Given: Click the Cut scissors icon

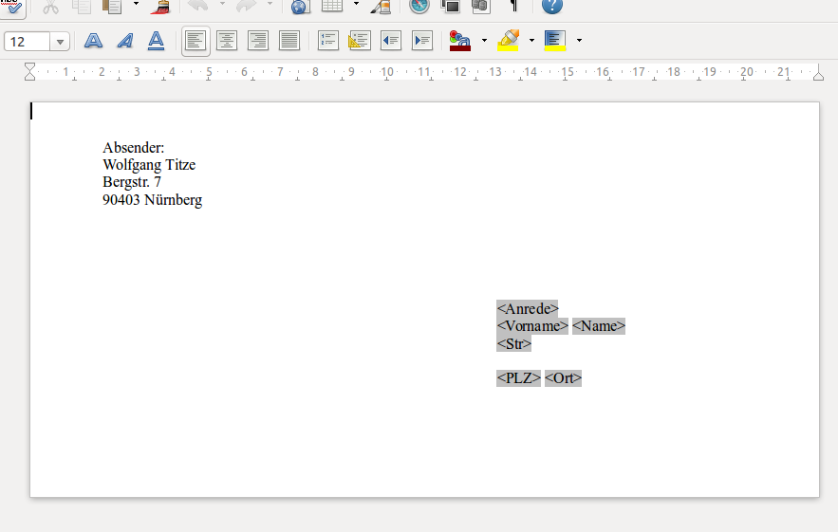Looking at the screenshot, I should pos(50,7).
